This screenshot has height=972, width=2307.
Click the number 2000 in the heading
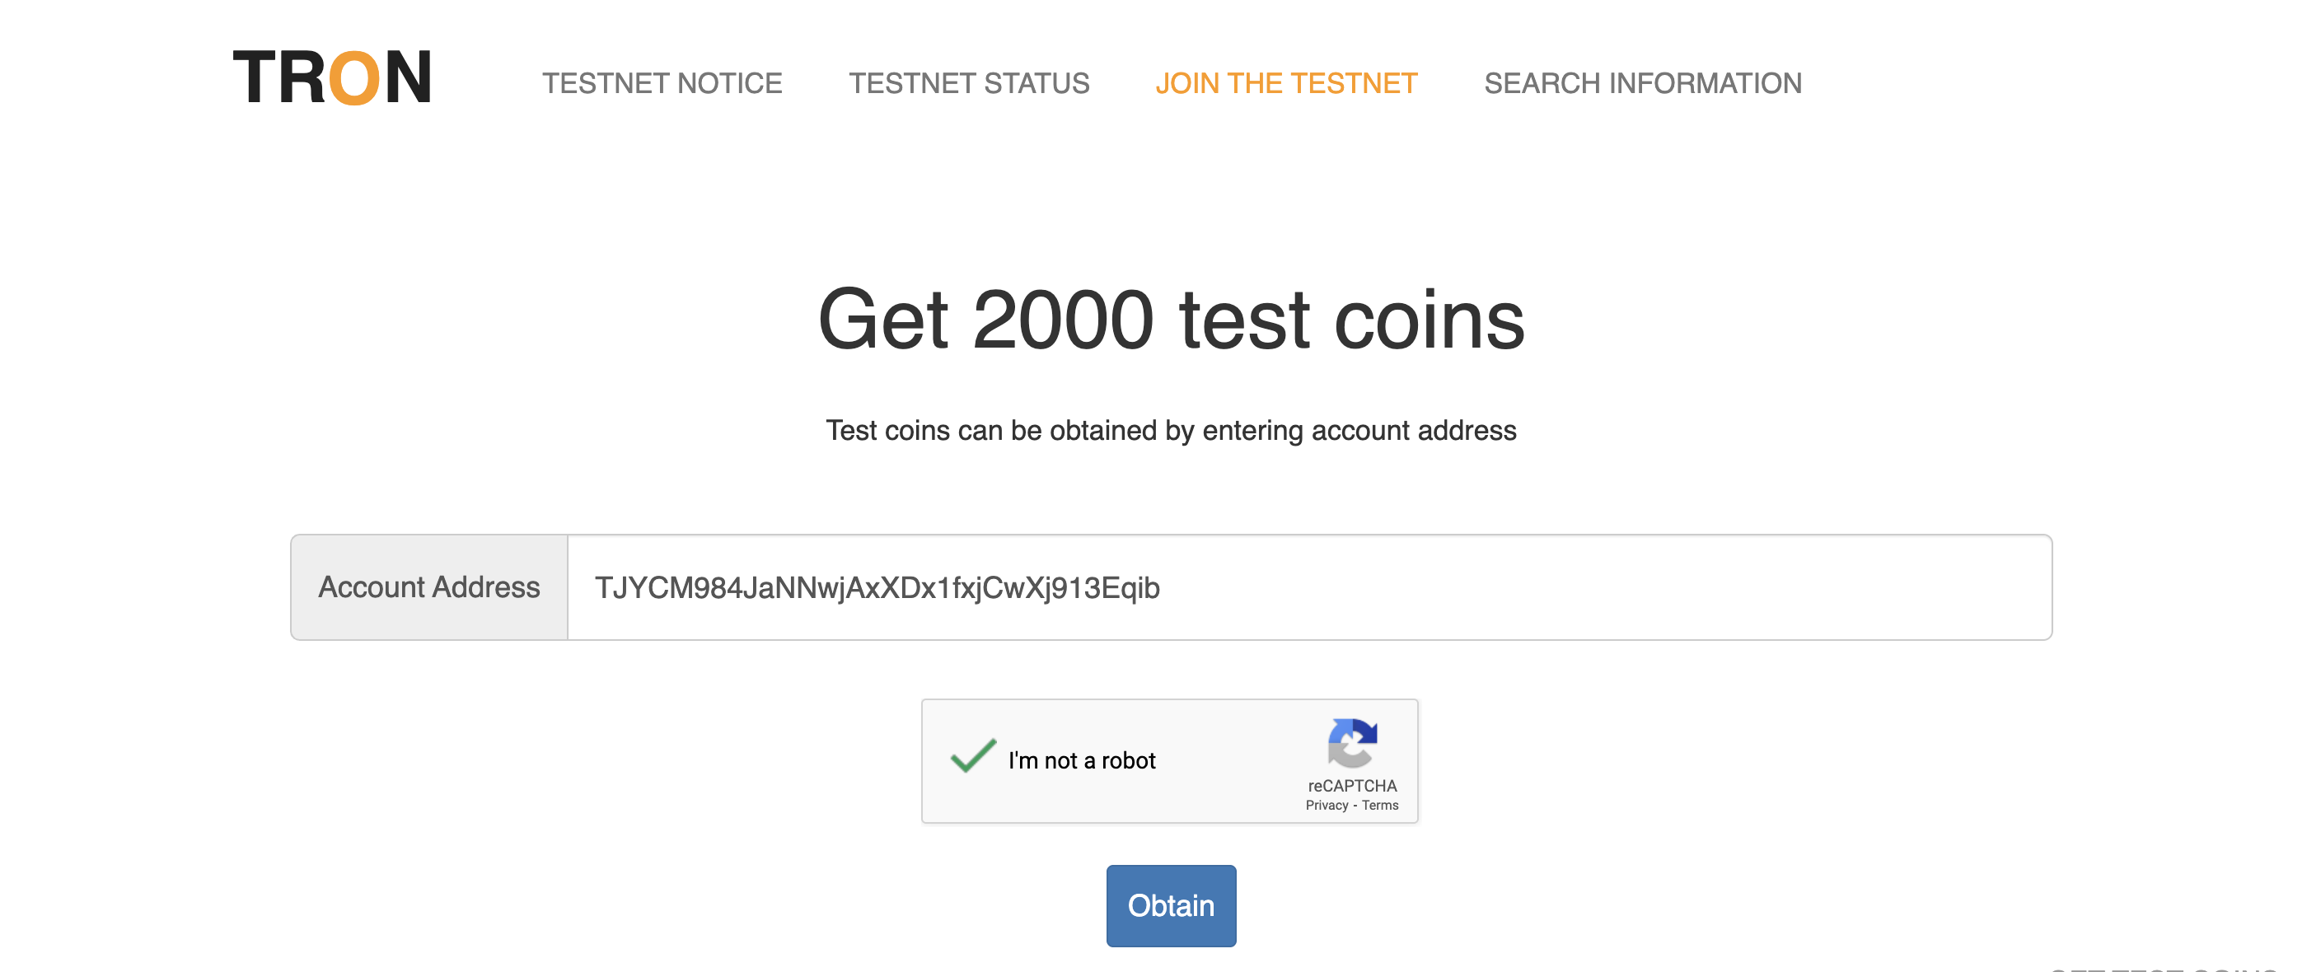point(1063,320)
